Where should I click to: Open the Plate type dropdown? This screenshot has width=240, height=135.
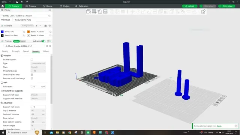32,20
